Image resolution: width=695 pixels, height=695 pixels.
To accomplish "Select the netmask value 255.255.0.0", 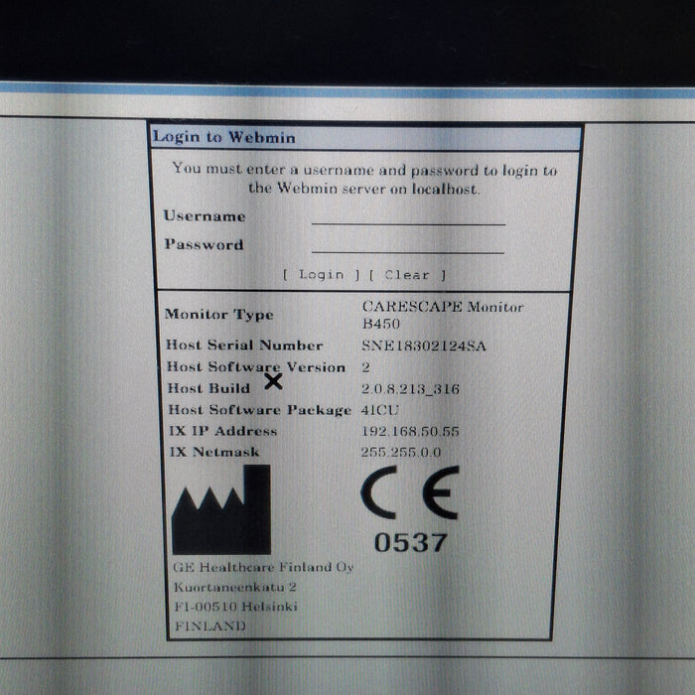I will pos(402,453).
